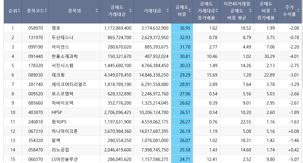Click ratio increase value 22.89

click(x=269, y=75)
